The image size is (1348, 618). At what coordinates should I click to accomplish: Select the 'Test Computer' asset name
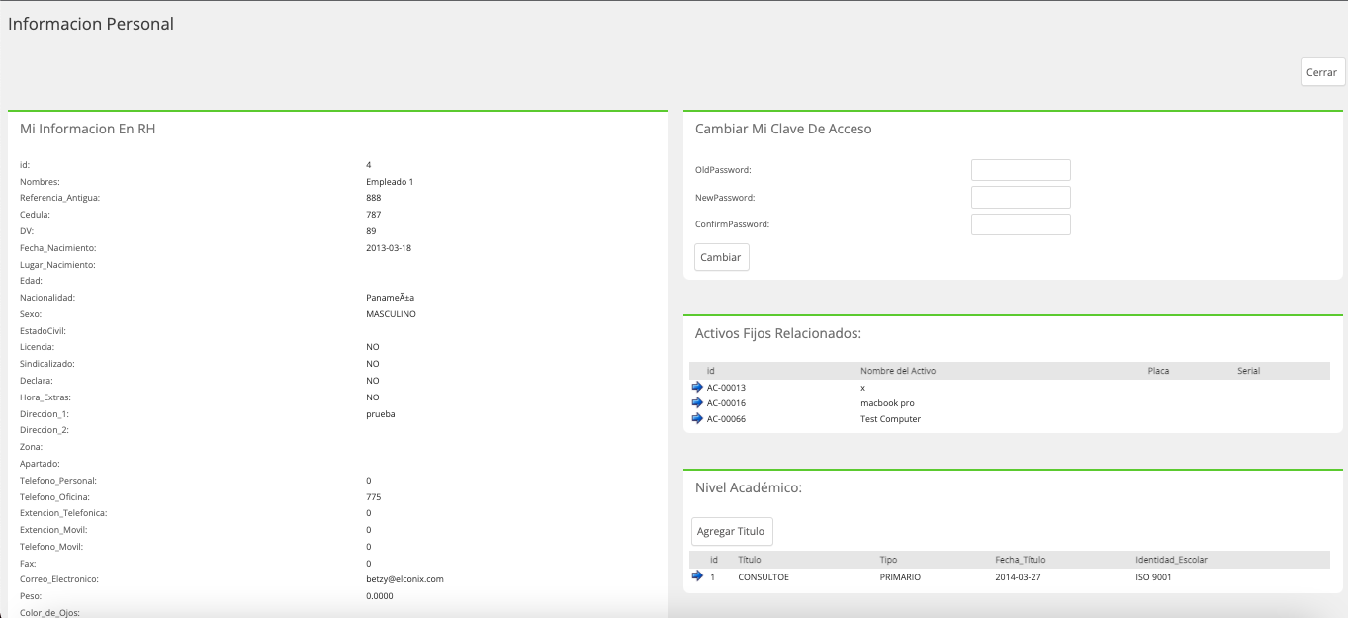click(x=890, y=419)
